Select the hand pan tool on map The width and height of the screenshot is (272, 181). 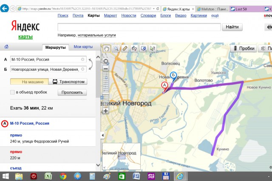point(107,49)
